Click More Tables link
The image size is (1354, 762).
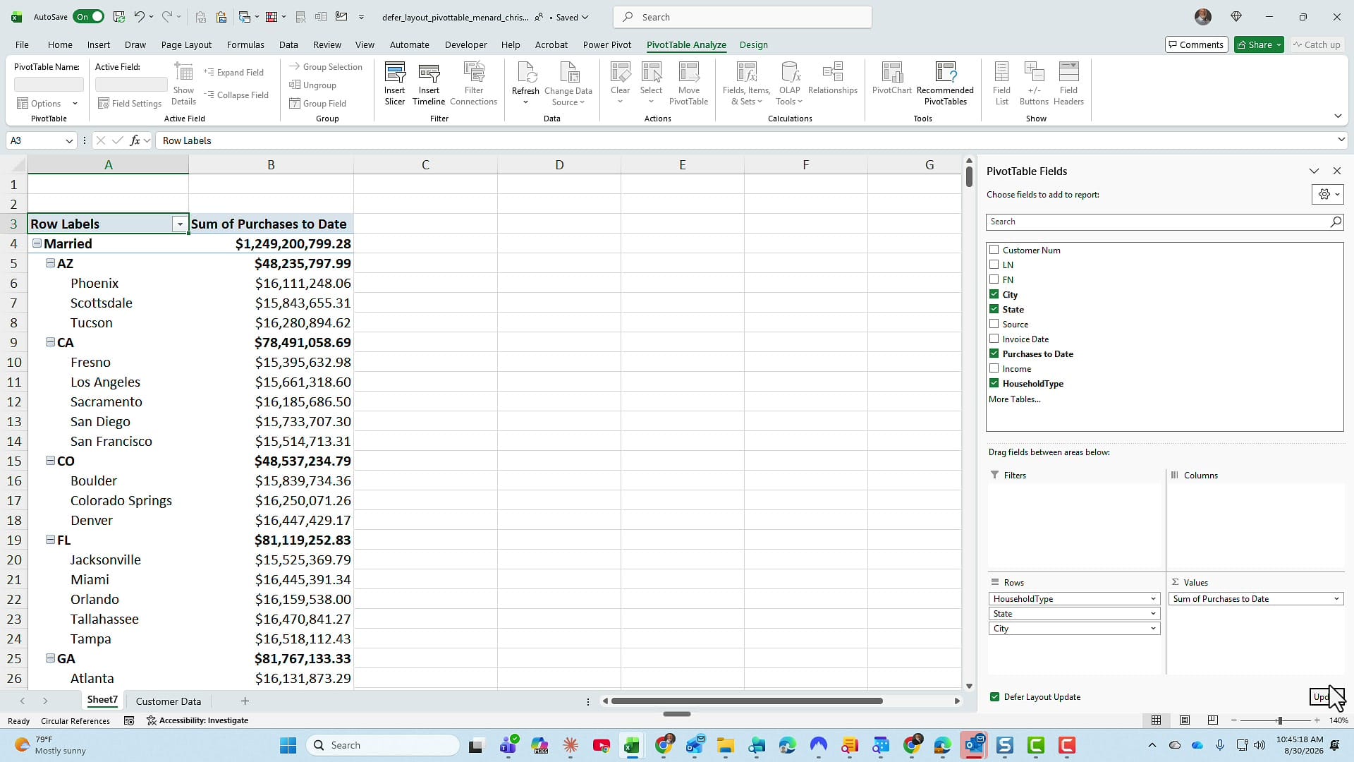(1014, 399)
